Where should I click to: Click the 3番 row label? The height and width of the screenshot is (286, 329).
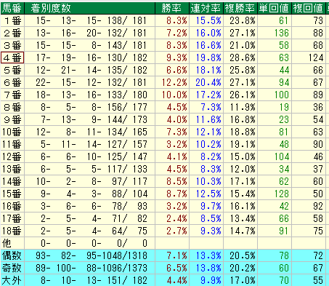pos(12,46)
